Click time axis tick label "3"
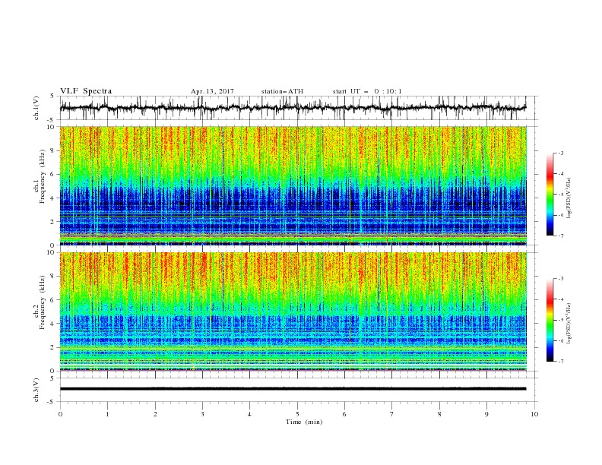This screenshot has height=465, width=602. pyautogui.click(x=203, y=414)
